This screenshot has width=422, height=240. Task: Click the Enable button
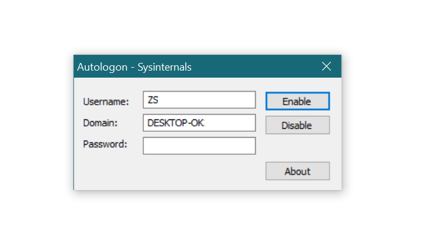297,101
